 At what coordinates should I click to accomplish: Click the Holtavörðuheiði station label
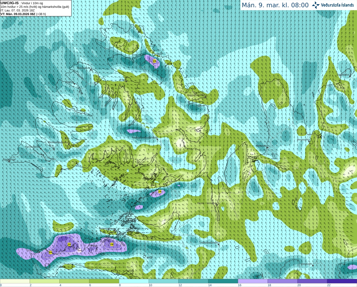click(209, 243)
